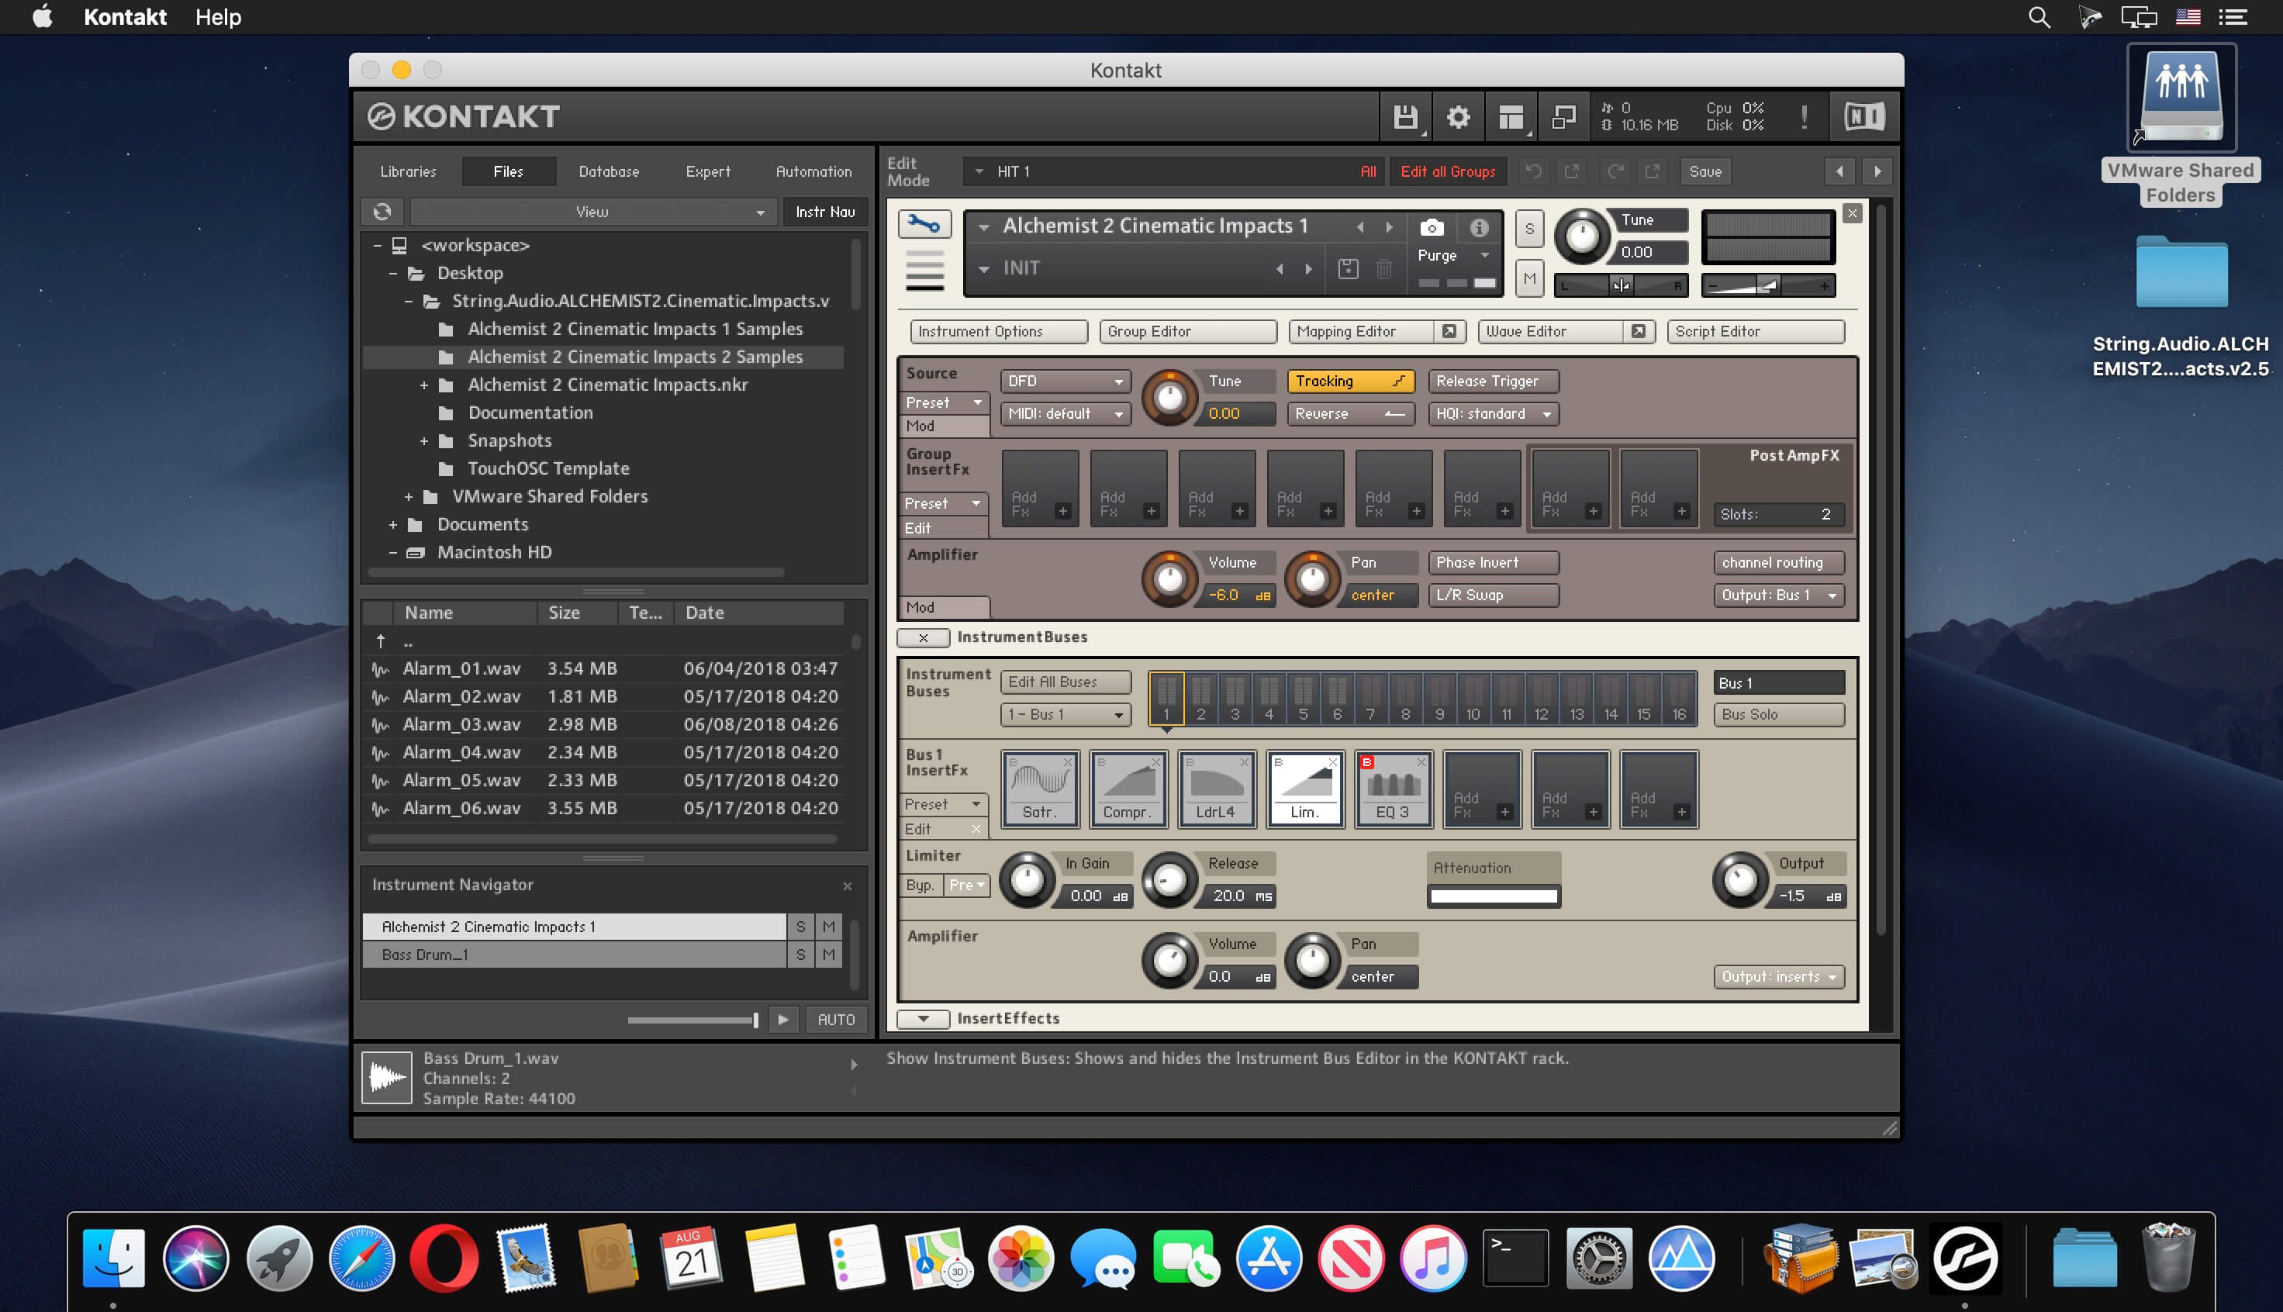Open Launchpad from the Dock
This screenshot has width=2283, height=1312.
pyautogui.click(x=278, y=1258)
